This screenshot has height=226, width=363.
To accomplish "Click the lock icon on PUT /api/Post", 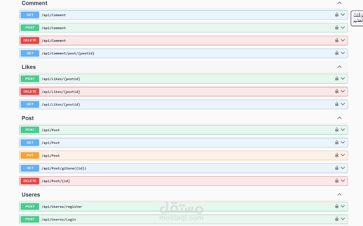I will (x=337, y=155).
